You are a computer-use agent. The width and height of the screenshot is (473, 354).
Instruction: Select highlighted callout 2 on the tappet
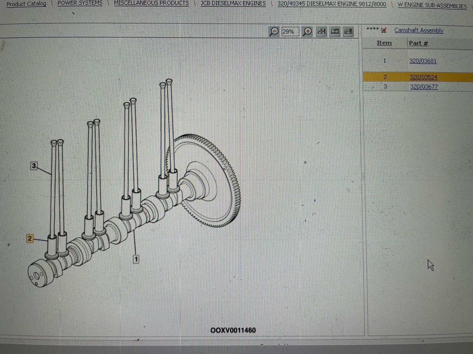click(30, 238)
